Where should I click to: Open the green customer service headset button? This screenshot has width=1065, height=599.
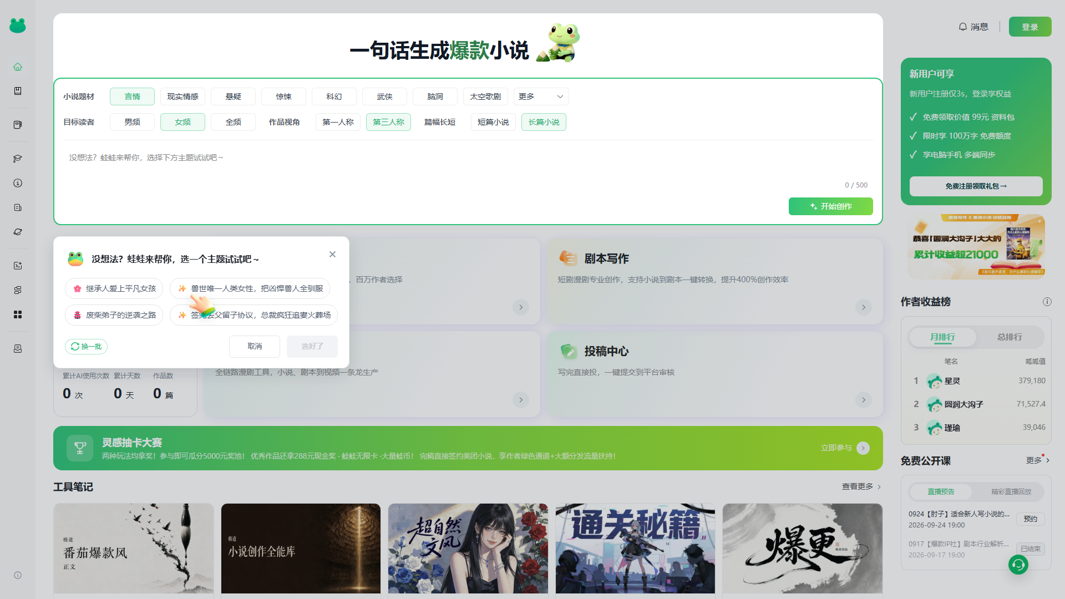click(1018, 565)
